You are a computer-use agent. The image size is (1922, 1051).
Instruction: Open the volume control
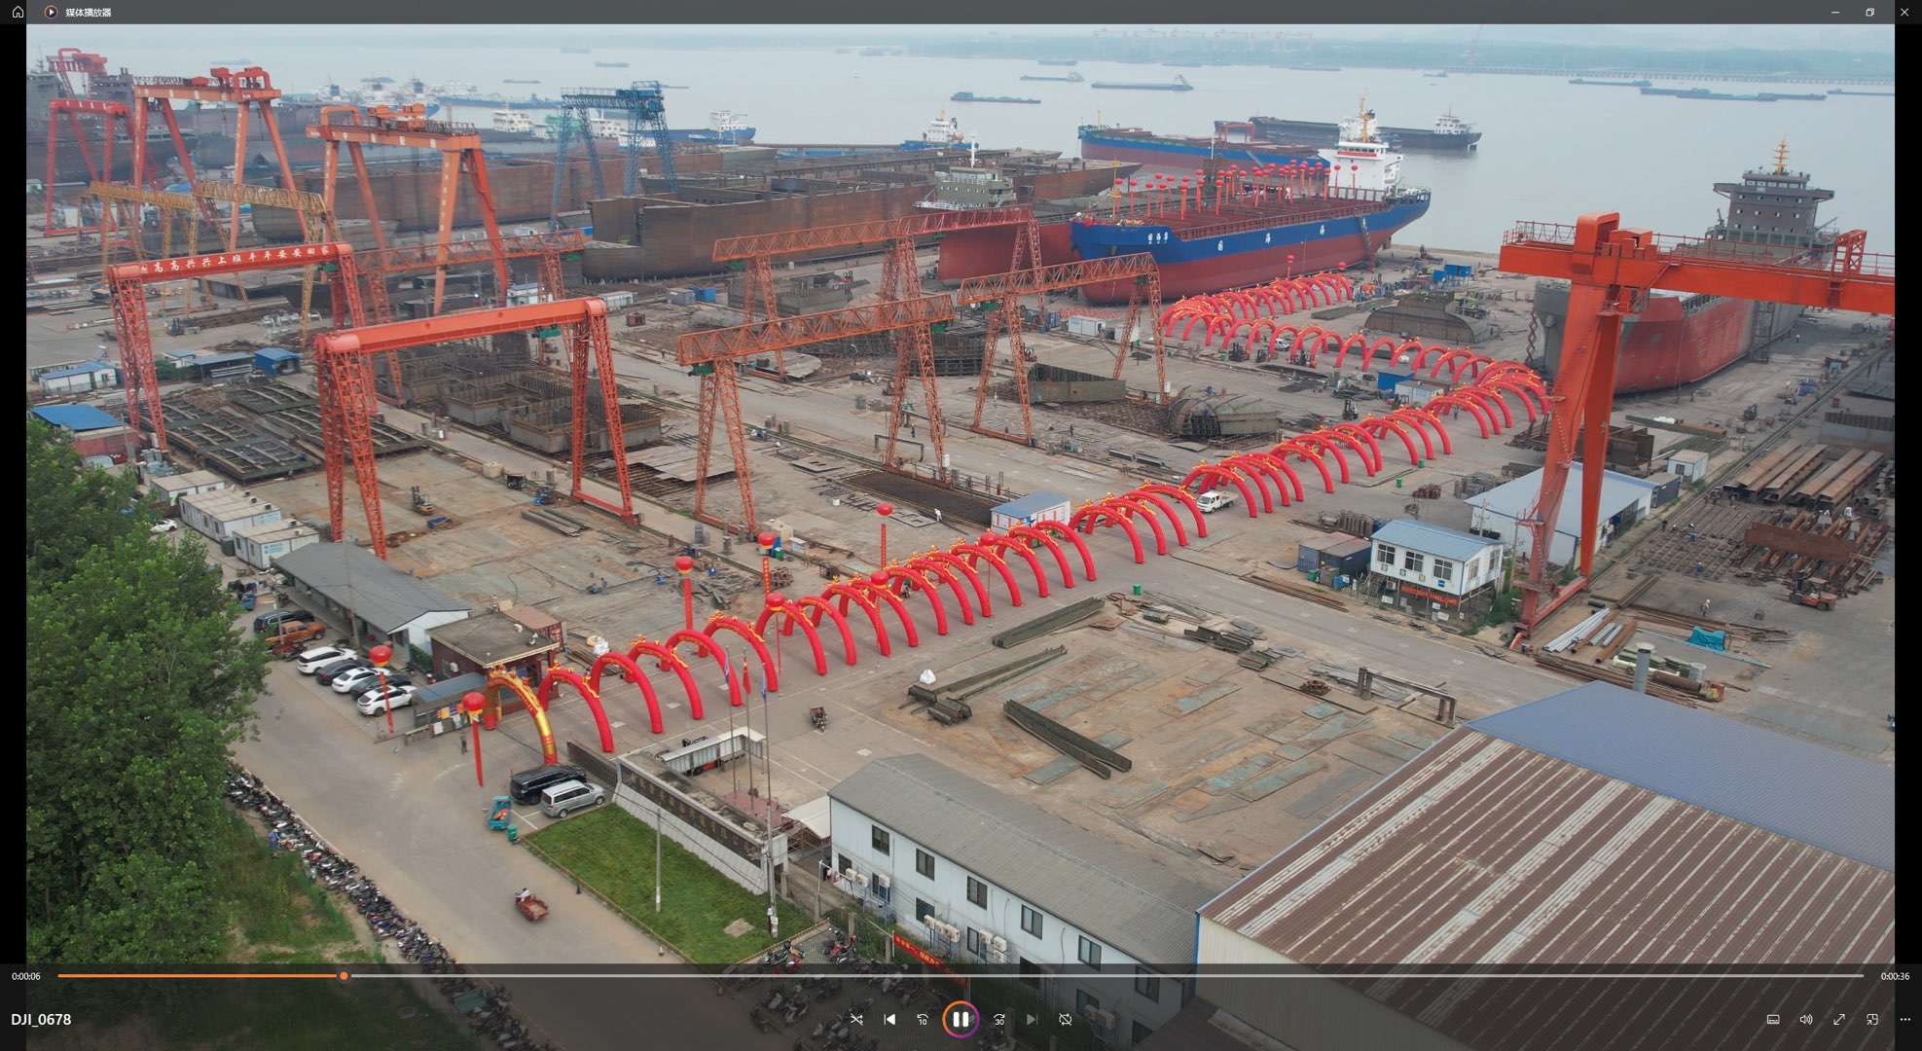[1806, 1019]
